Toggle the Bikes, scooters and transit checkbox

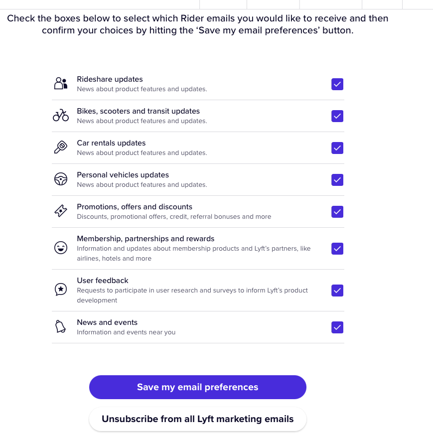click(x=337, y=116)
